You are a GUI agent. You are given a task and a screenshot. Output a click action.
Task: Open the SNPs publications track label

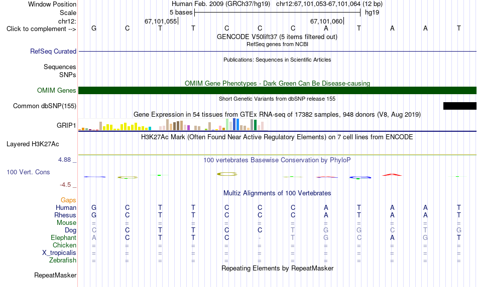[68, 75]
